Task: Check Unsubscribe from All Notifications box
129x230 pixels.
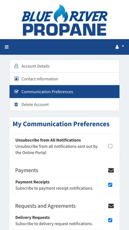Action: click(x=110, y=146)
